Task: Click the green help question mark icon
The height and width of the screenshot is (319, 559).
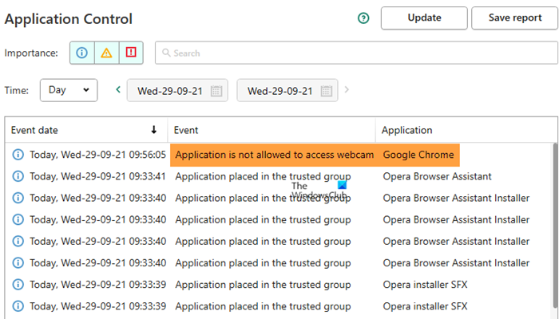Action: (x=364, y=18)
